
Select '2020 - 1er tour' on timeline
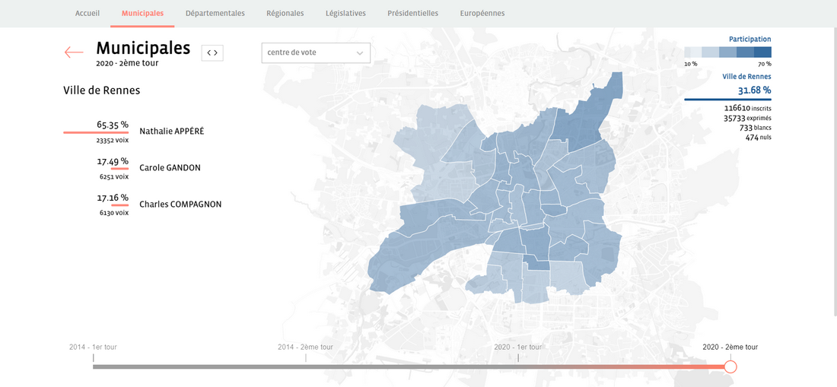click(x=517, y=347)
